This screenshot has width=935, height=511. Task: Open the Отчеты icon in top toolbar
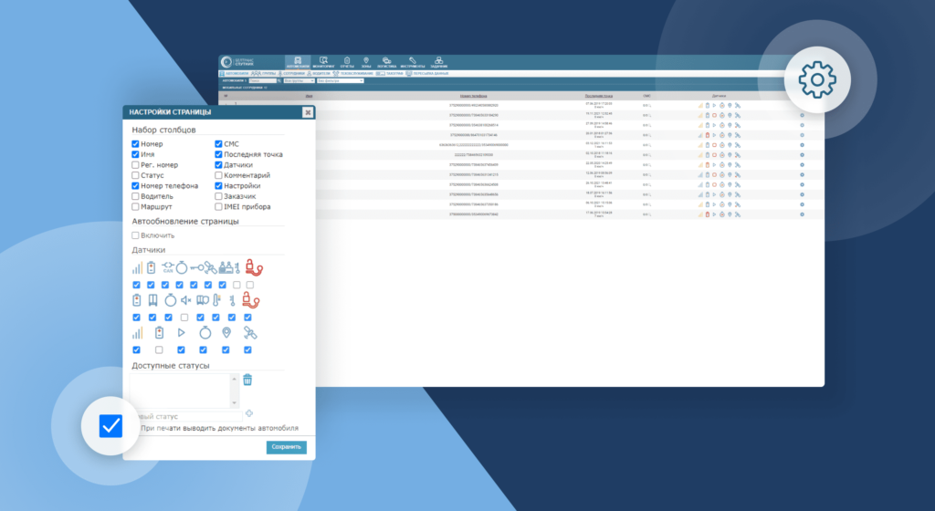[x=346, y=62]
